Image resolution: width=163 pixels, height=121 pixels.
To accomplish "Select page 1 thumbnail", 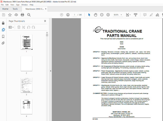I will click(26, 42).
